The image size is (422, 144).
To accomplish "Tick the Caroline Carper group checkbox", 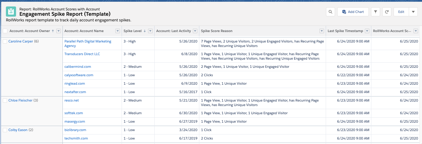I will pyautogui.click(x=5, y=41).
